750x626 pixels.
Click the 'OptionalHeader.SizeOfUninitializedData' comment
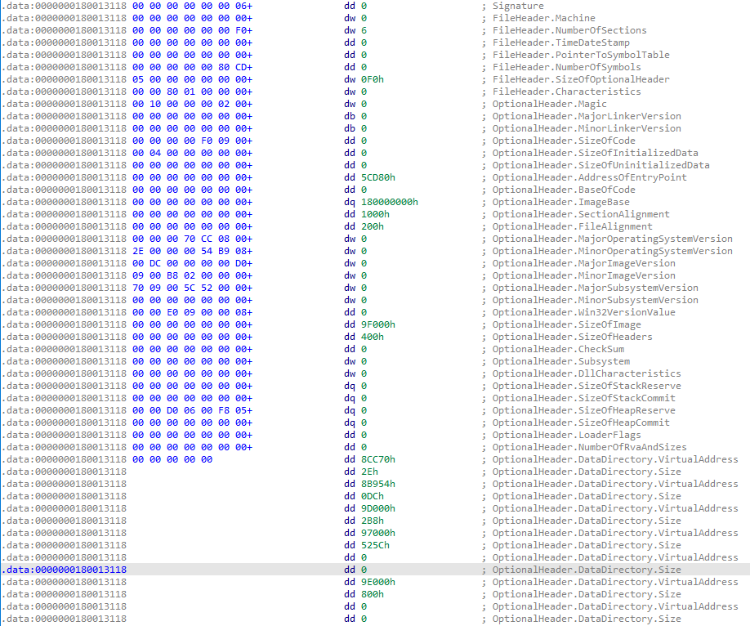click(601, 165)
